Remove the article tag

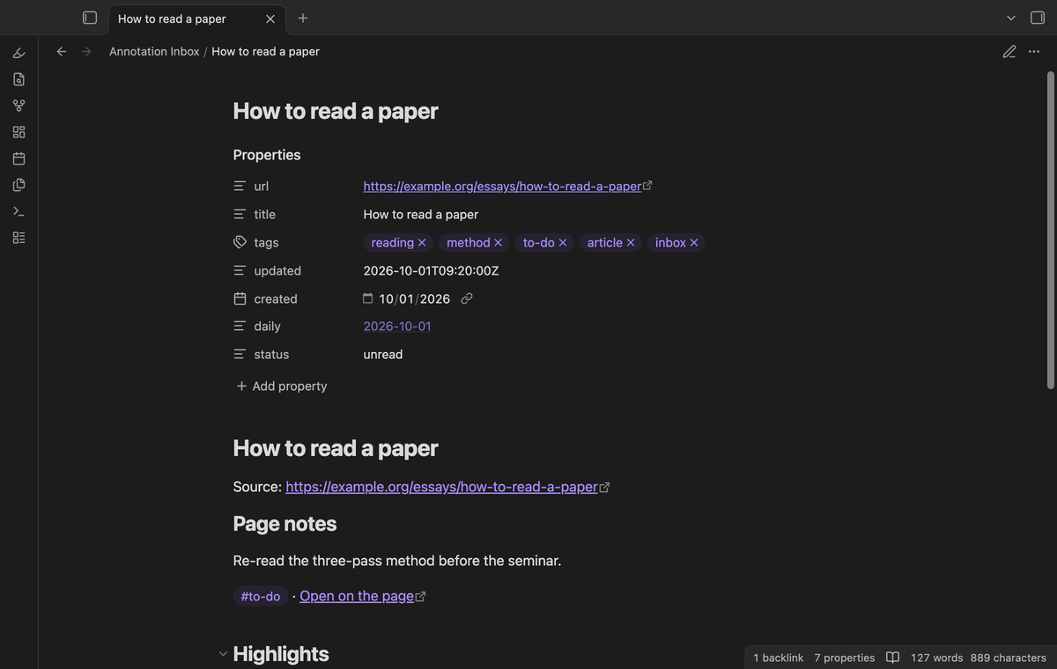pyautogui.click(x=631, y=243)
